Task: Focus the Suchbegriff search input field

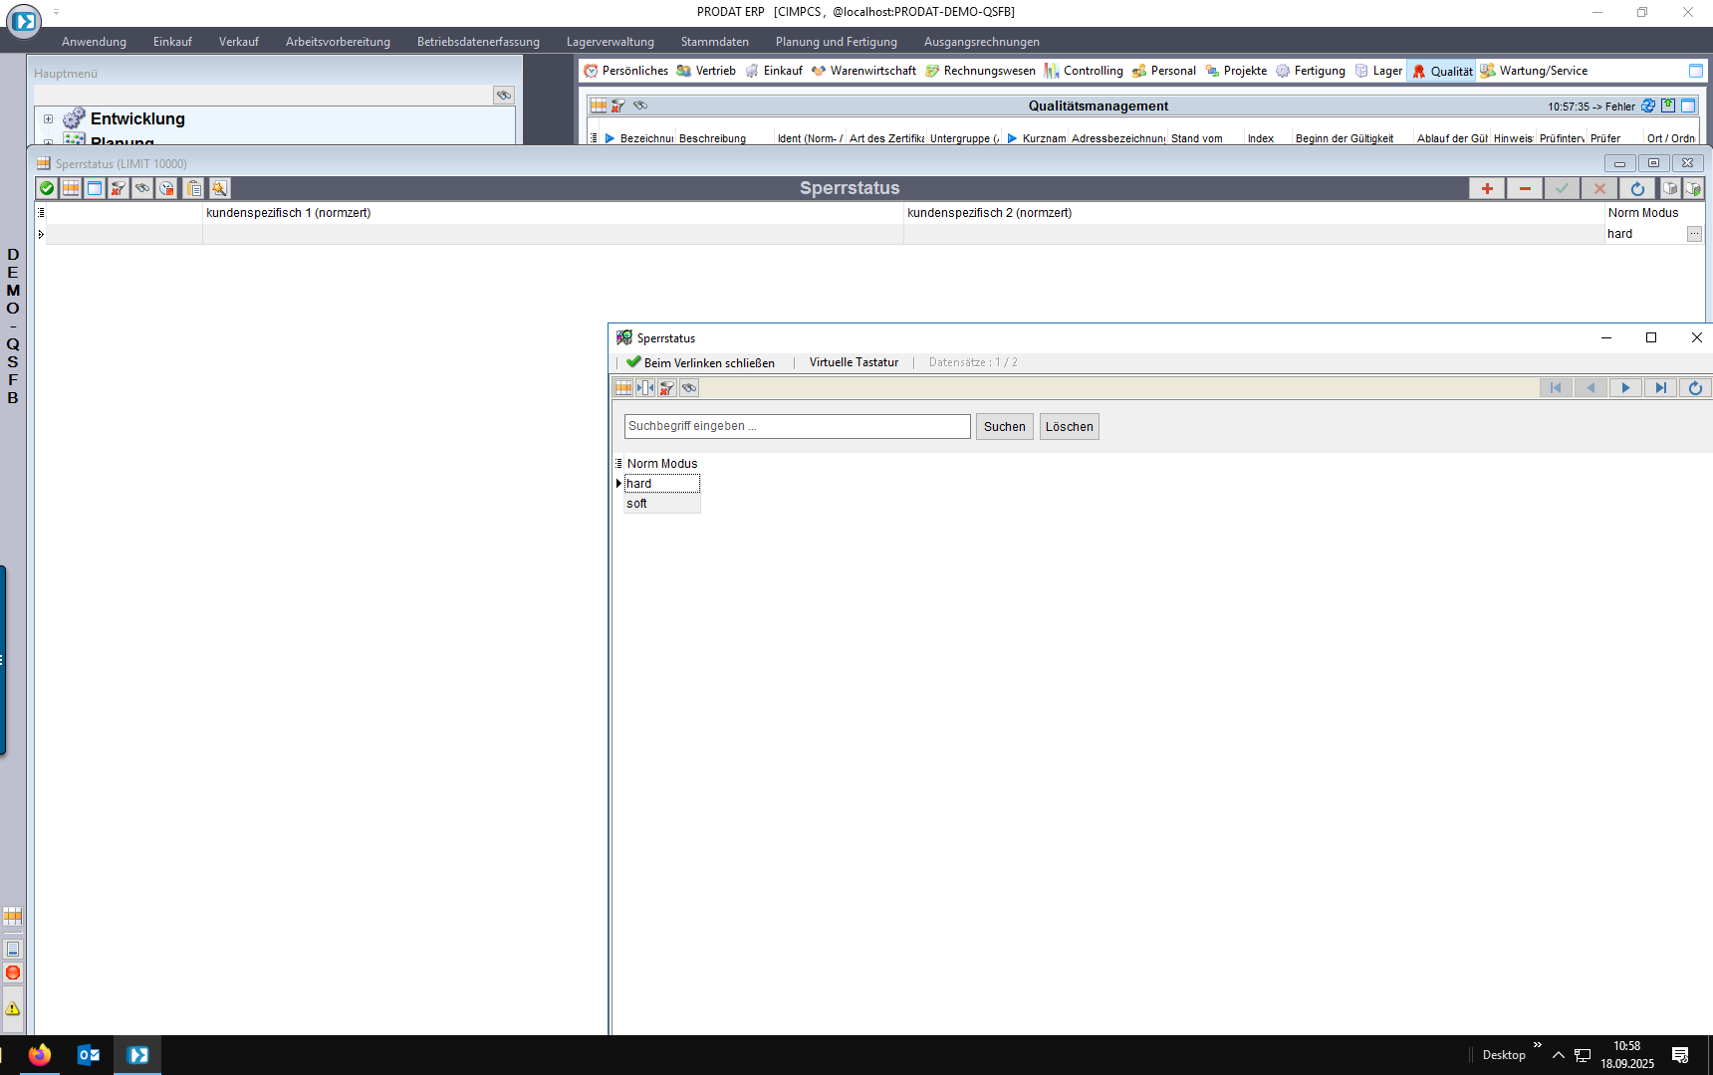Action: point(797,426)
